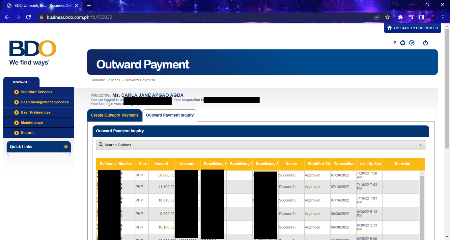Open the Chrome three-dot menu
Image resolution: width=450 pixels, height=240 pixels.
[443, 17]
